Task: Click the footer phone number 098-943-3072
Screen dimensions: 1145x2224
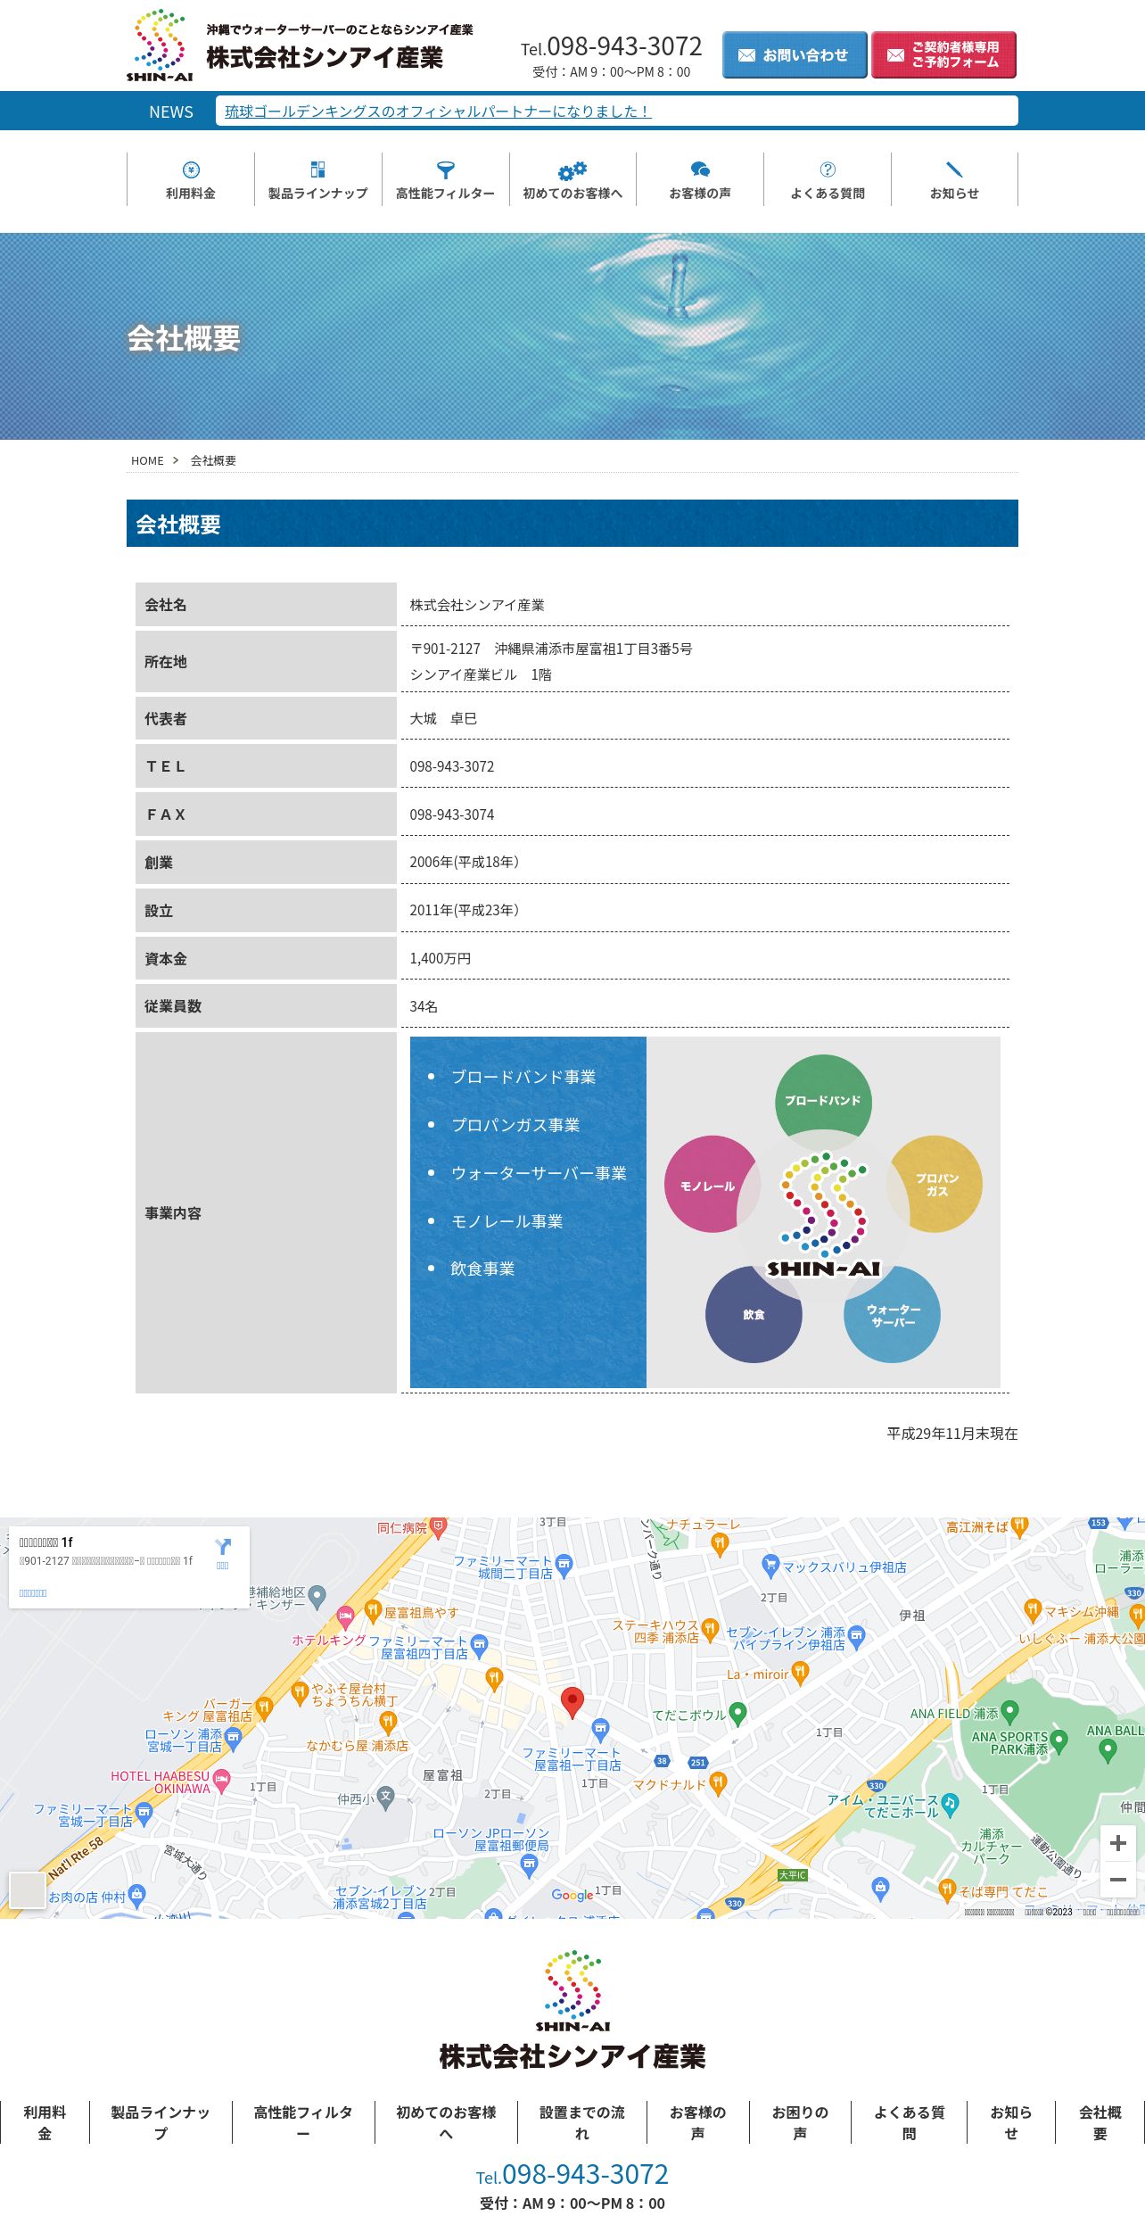Action: coord(585,2174)
